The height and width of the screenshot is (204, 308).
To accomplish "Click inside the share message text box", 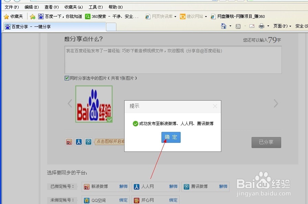I will click(x=173, y=60).
